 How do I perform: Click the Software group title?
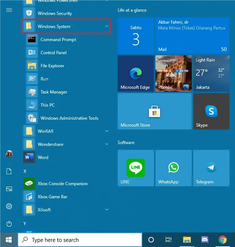coord(126,143)
